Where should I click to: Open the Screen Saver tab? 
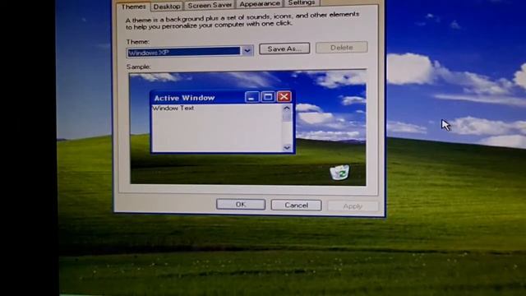click(210, 5)
